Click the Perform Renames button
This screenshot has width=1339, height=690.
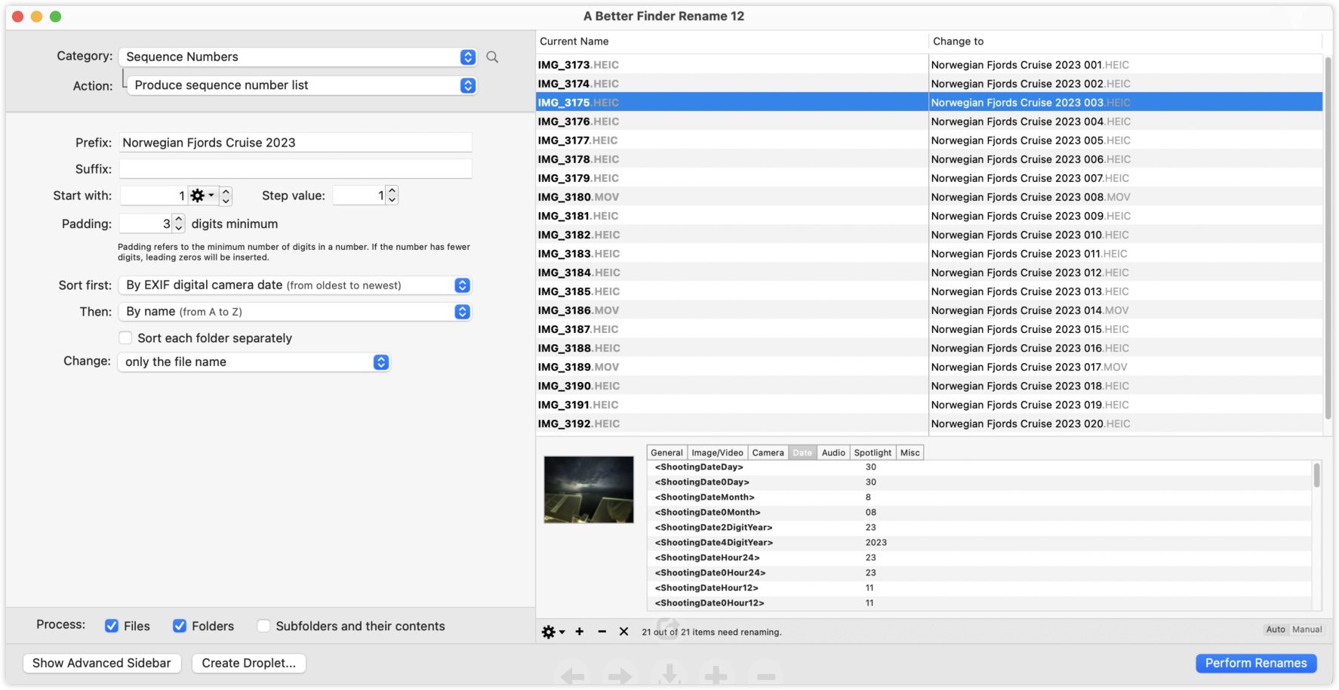[1255, 663]
